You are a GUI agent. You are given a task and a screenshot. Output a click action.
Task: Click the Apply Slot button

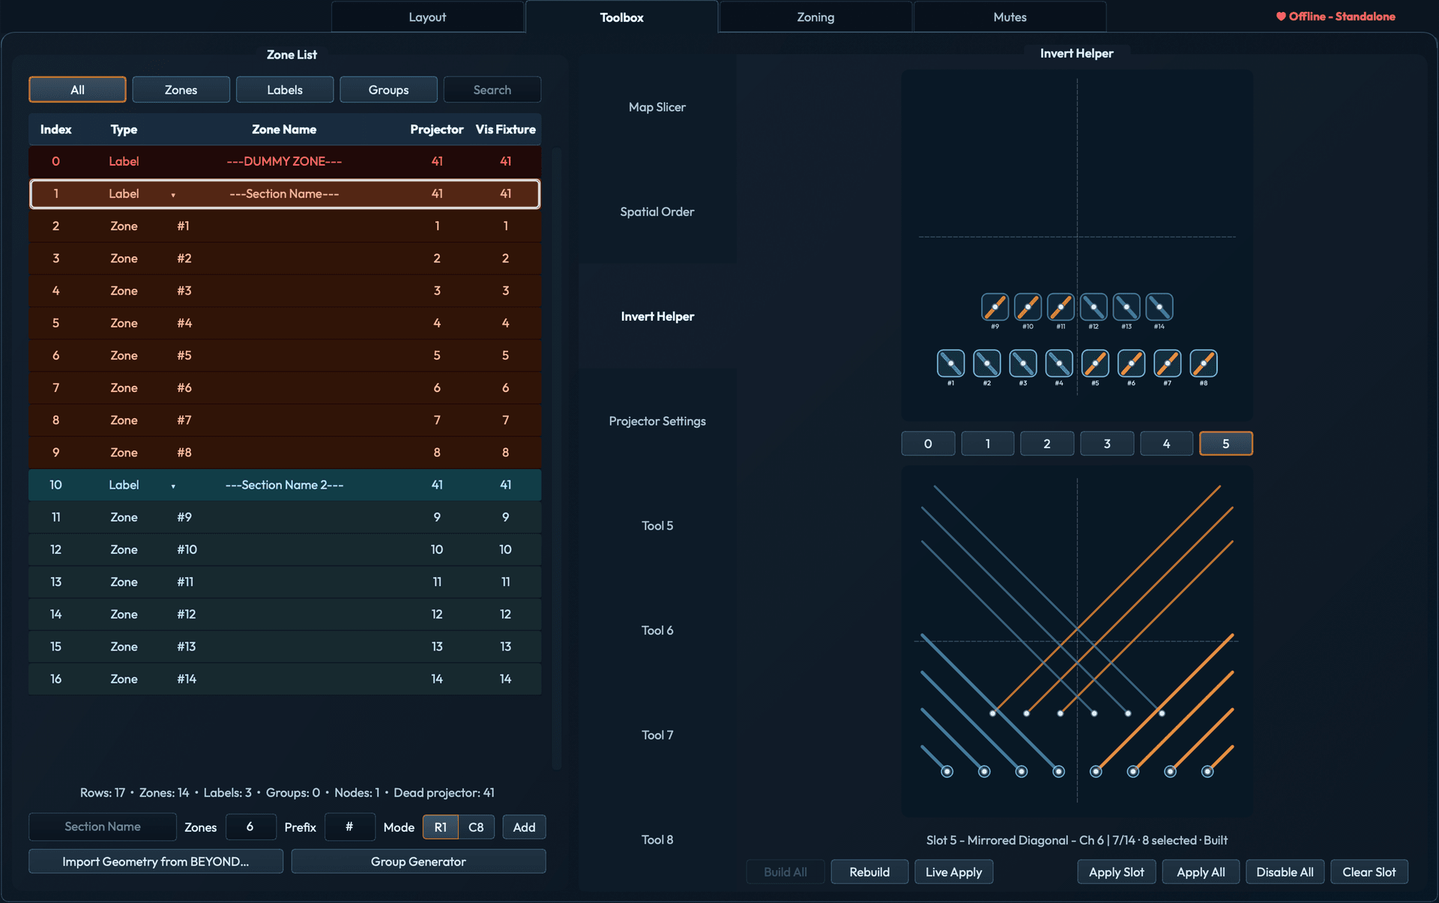1117,872
